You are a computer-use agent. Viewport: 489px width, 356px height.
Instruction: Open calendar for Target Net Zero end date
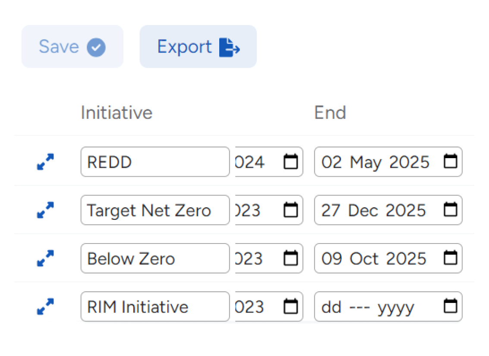pos(451,210)
